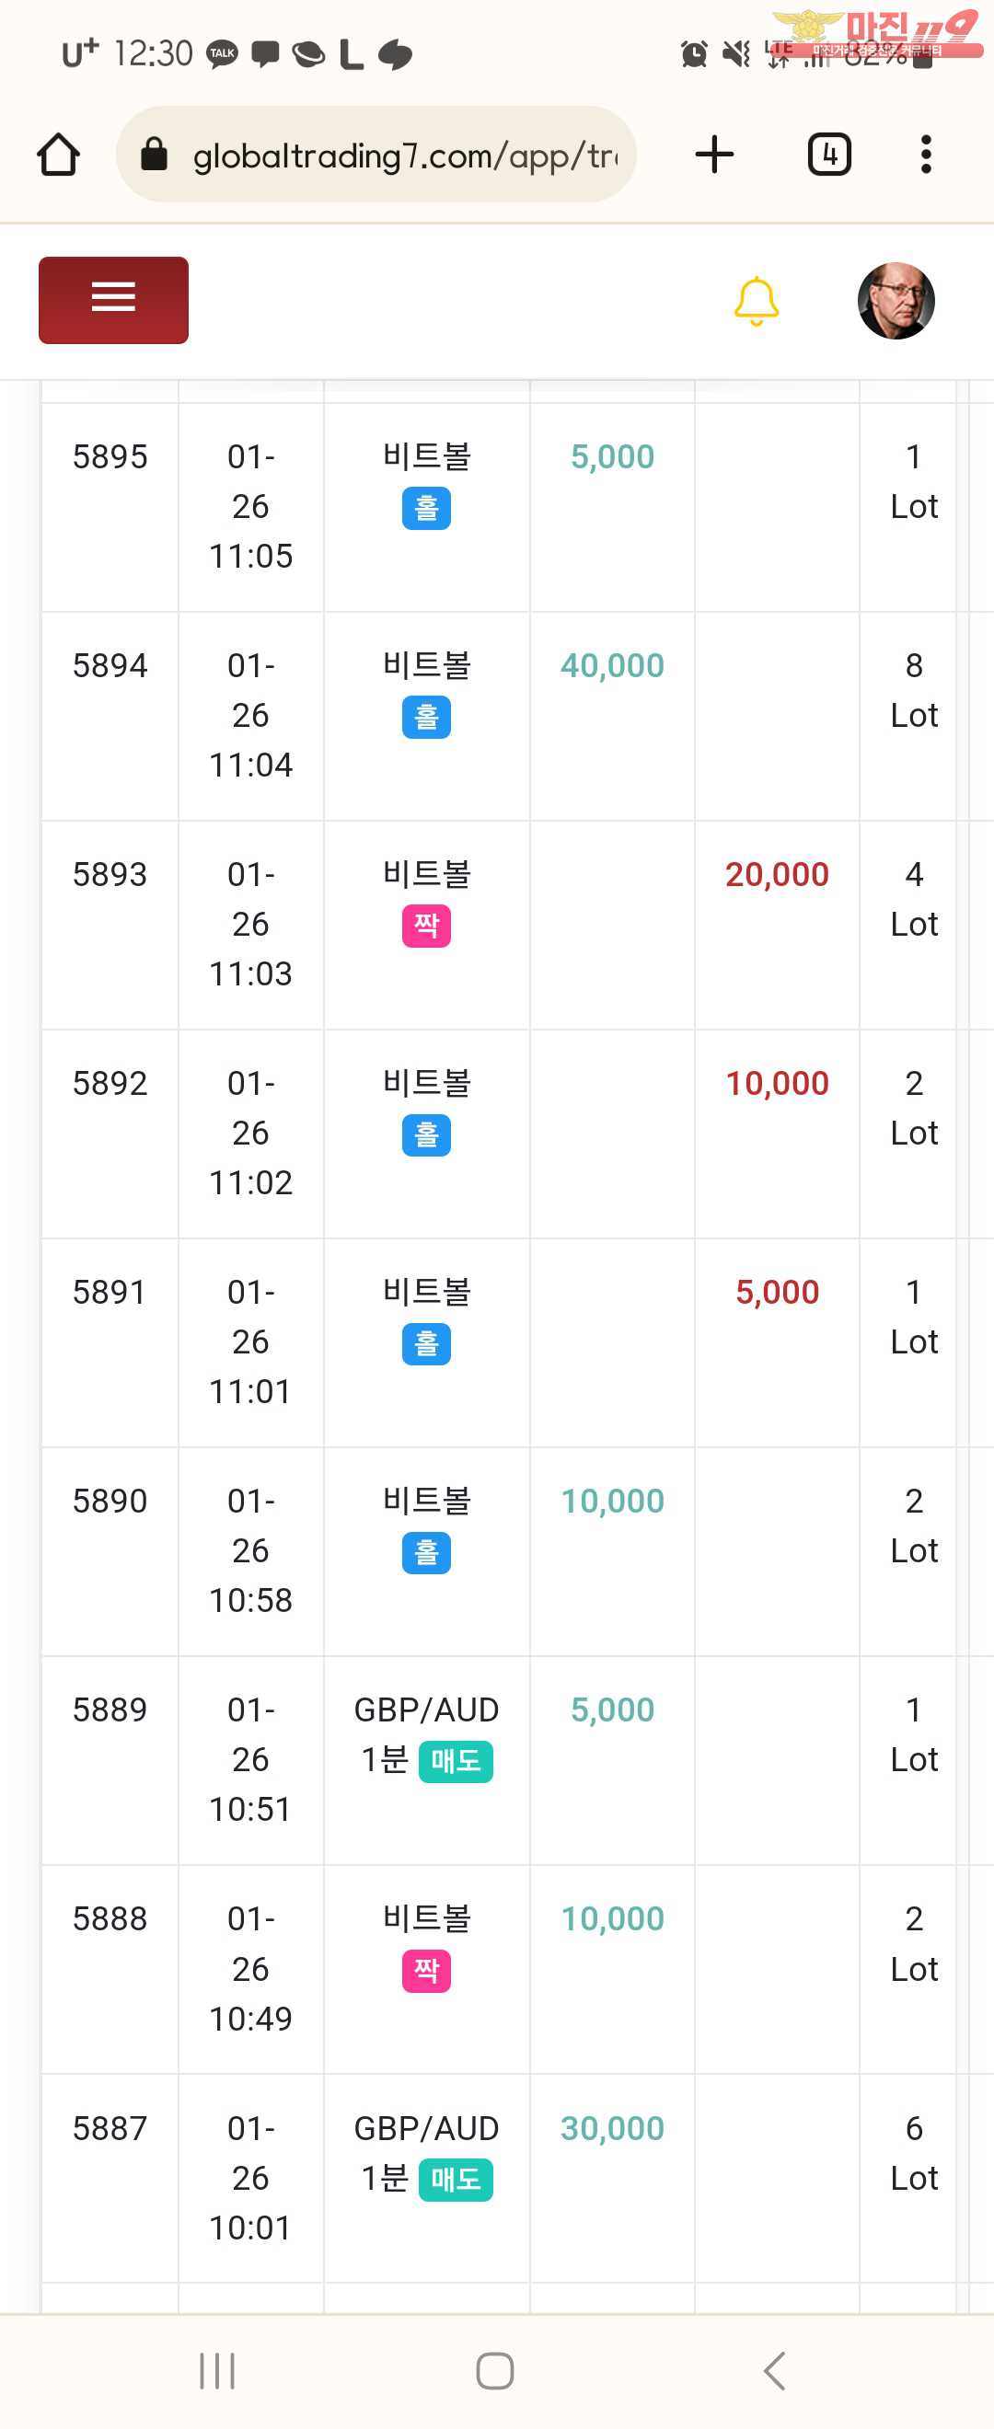
Task: Open a new browser tab
Action: 714,155
